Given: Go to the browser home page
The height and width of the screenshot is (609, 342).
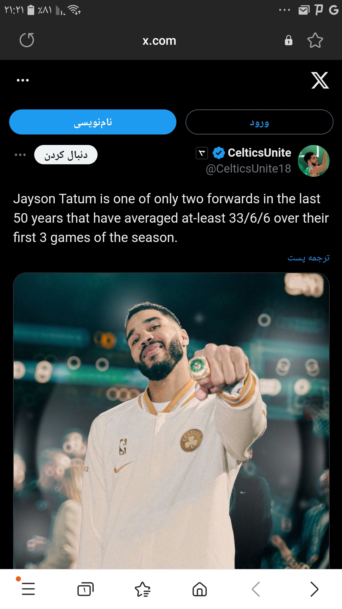Looking at the screenshot, I should click(199, 589).
